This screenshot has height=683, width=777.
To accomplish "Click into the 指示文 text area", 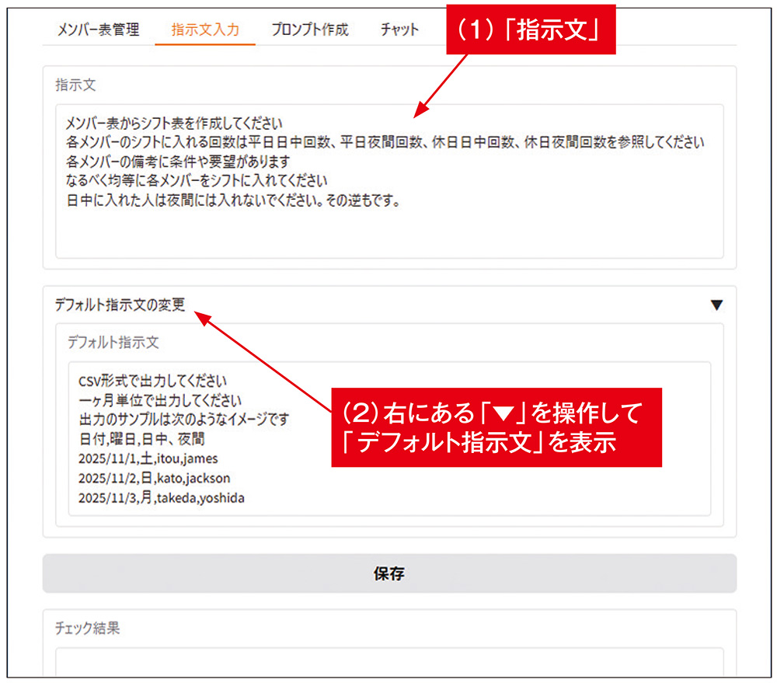I will 389,181.
